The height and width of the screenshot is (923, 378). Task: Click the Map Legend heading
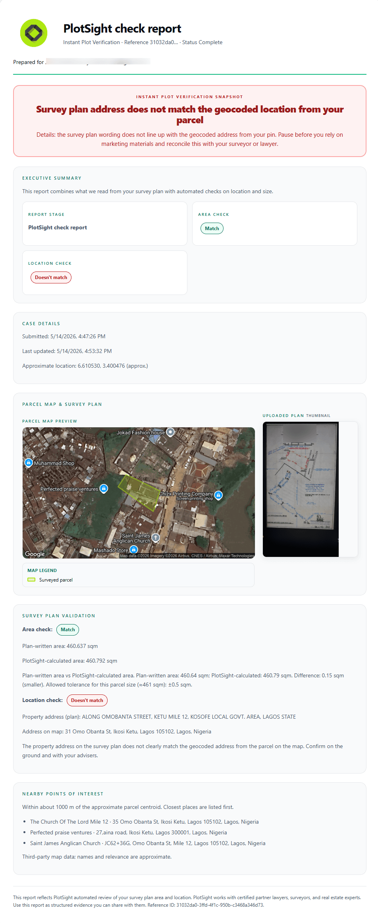click(x=42, y=570)
